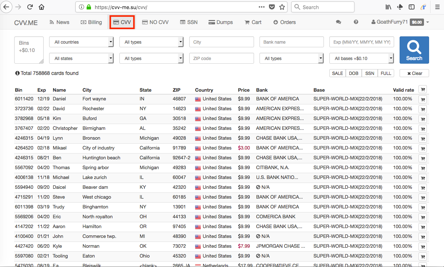Click the $0.00 balance badge
444x267 pixels.
pyautogui.click(x=417, y=22)
